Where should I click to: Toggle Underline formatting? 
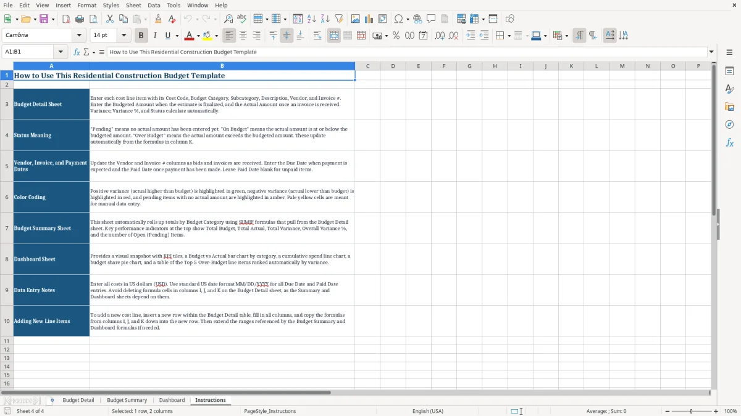click(168, 36)
